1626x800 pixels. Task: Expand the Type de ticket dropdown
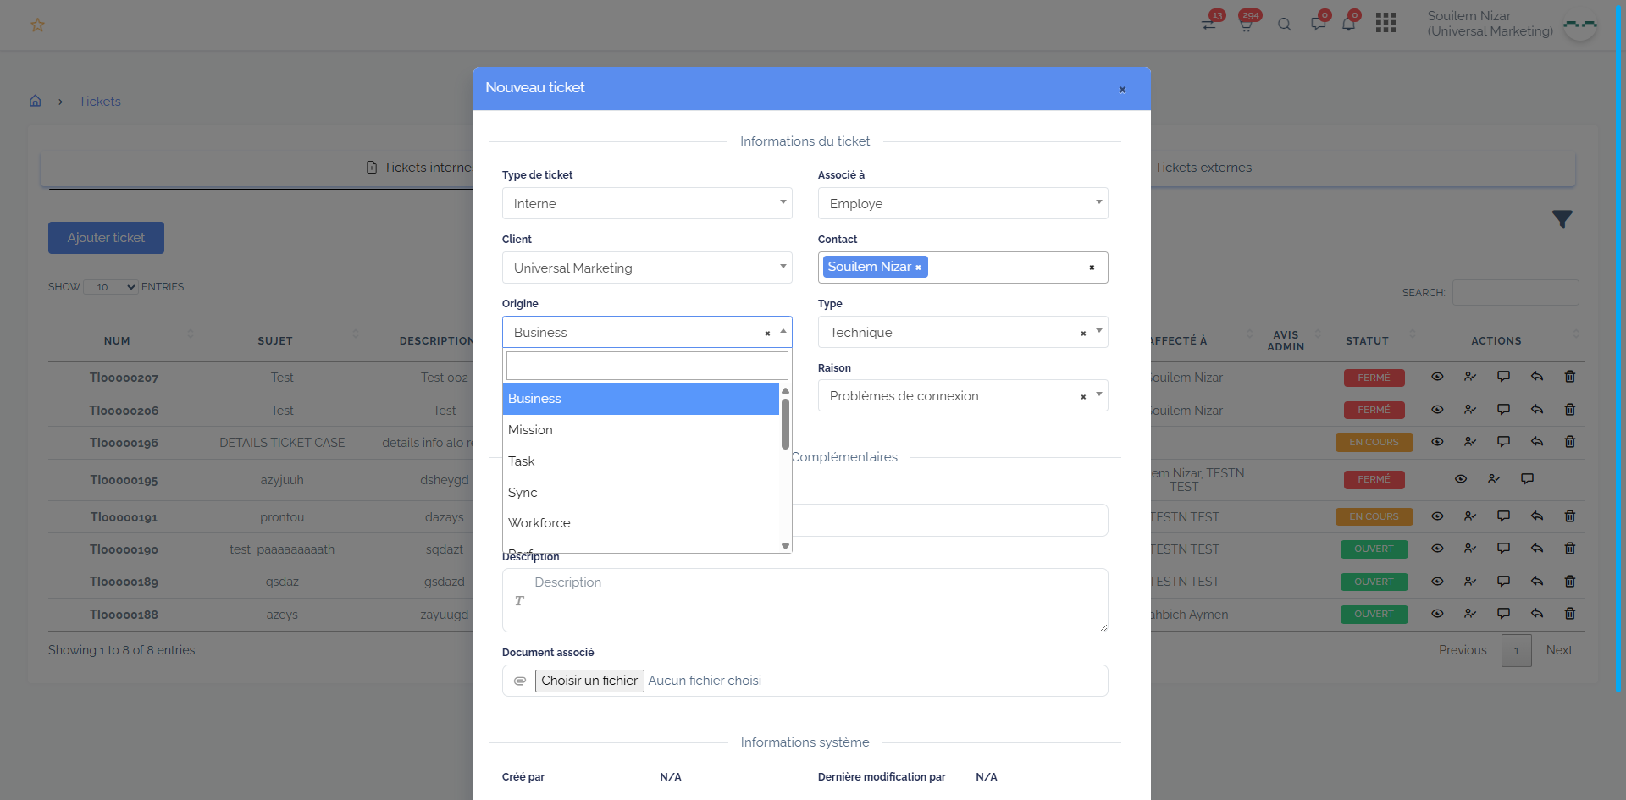tap(647, 203)
